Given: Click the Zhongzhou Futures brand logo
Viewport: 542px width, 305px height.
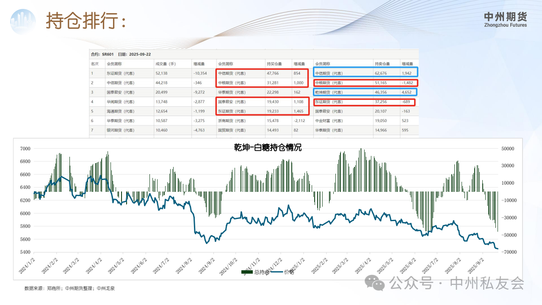Looking at the screenshot, I should point(505,19).
